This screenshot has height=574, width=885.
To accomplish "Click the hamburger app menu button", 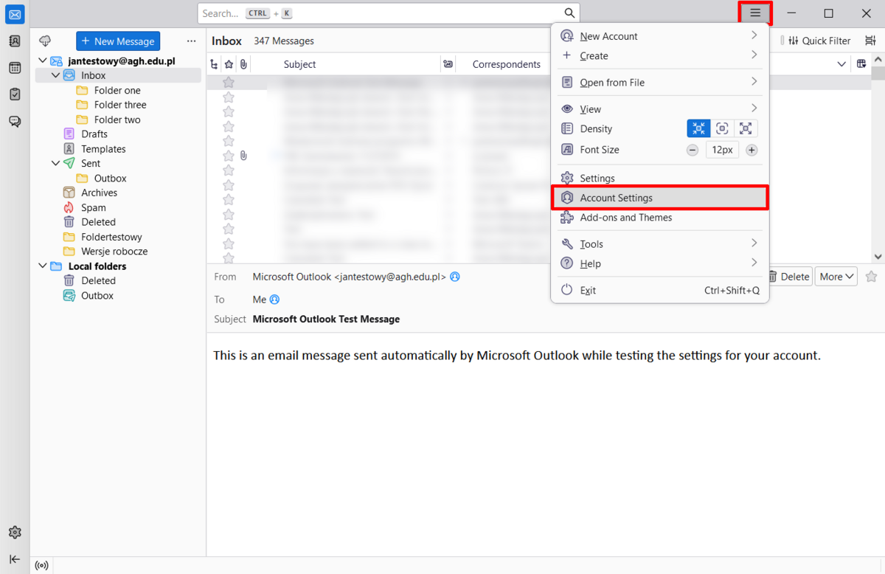I will click(x=755, y=13).
